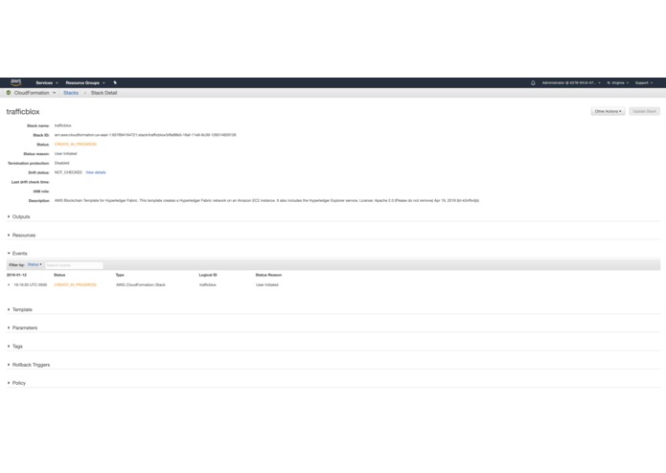Viewport: 666px width, 473px height.
Task: Click the User Initiated event status reason
Action: click(x=267, y=284)
